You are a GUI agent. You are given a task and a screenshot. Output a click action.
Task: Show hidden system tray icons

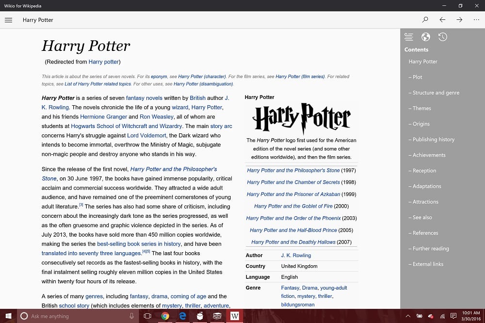point(408,316)
